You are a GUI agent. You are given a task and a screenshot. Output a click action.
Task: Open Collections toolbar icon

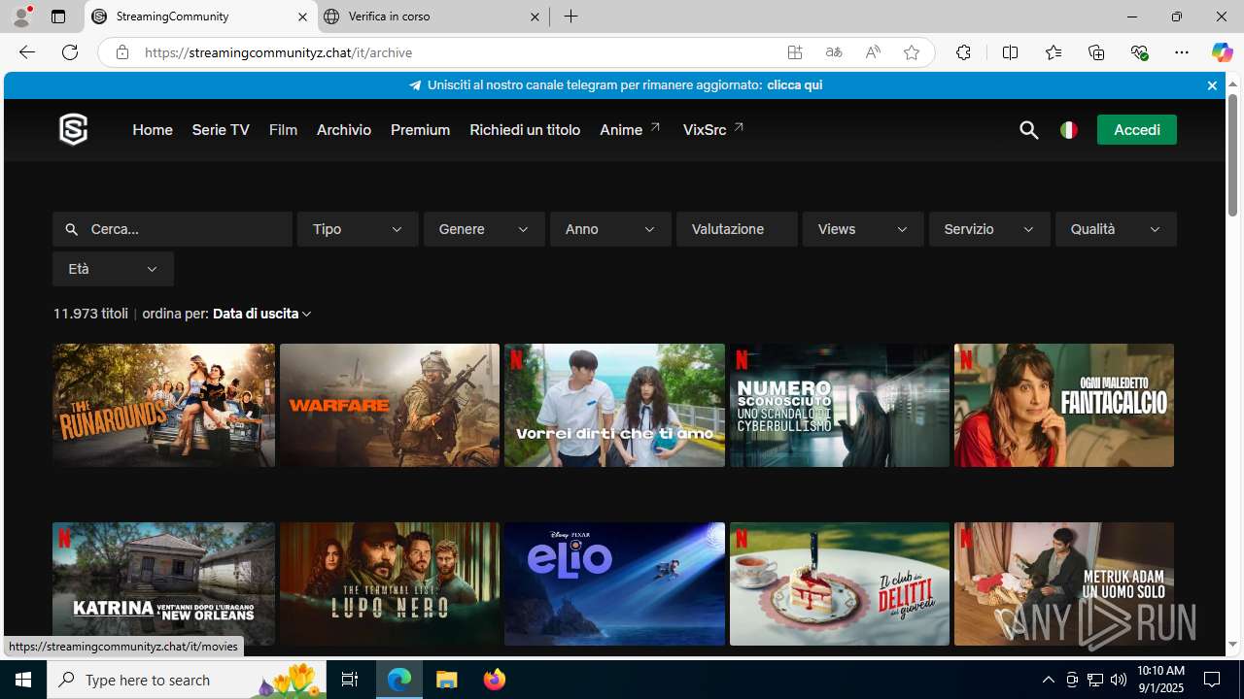(x=1096, y=52)
